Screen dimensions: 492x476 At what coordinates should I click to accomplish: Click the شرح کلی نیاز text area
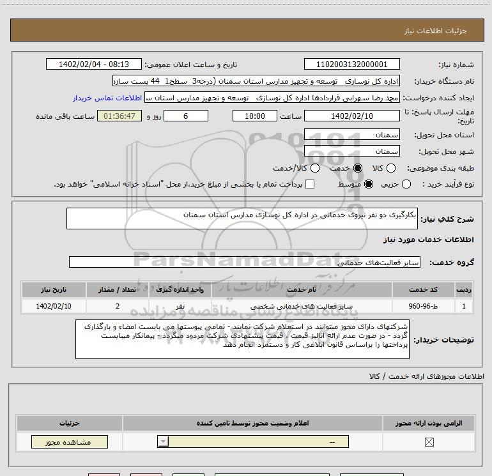242,219
